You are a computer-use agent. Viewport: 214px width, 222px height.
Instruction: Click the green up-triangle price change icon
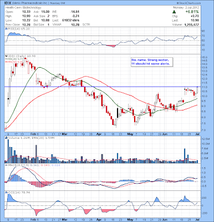tap(174, 12)
